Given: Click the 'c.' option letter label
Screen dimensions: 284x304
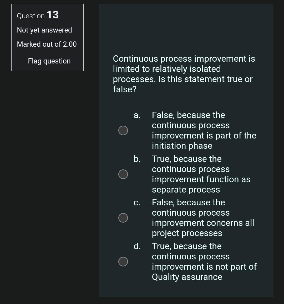Looking at the screenshot, I should click(x=137, y=203).
